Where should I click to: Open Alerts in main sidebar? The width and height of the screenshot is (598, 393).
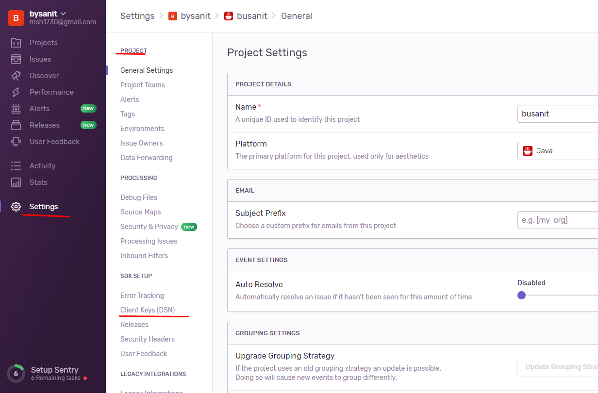coord(40,109)
